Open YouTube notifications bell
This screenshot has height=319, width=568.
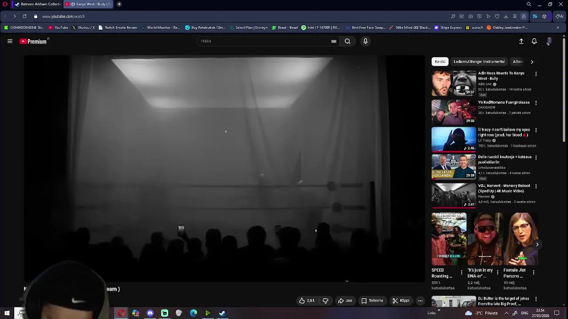tap(534, 41)
